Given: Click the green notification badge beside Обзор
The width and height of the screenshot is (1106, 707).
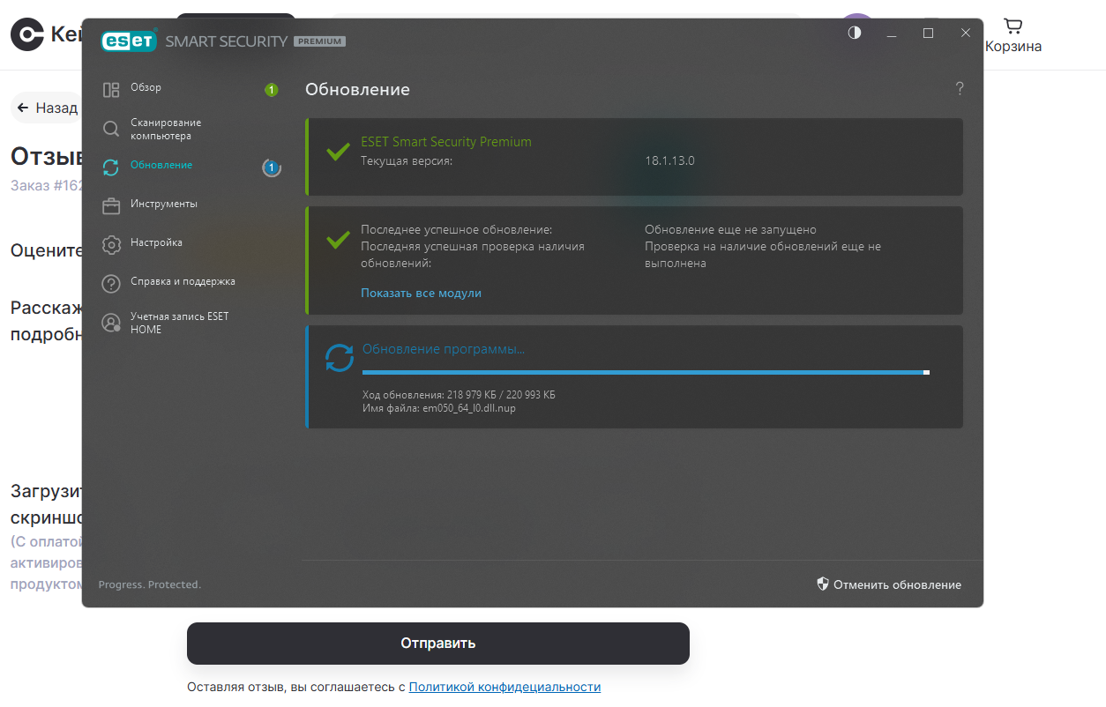Looking at the screenshot, I should (272, 90).
